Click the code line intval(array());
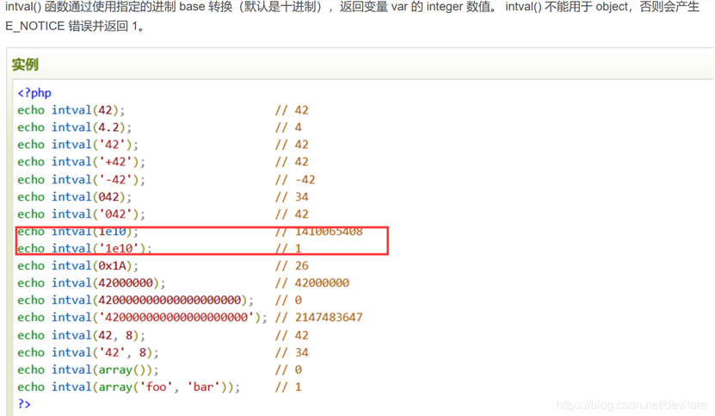The image size is (715, 416). click(x=88, y=369)
